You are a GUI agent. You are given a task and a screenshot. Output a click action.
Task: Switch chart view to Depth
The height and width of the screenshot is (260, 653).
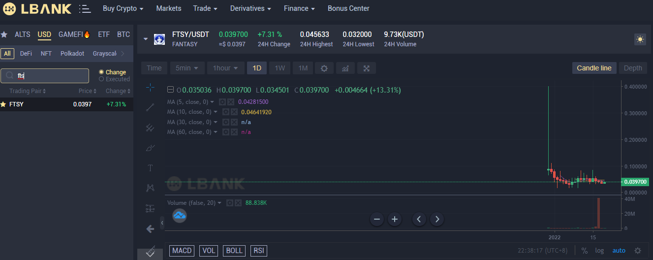coord(633,68)
